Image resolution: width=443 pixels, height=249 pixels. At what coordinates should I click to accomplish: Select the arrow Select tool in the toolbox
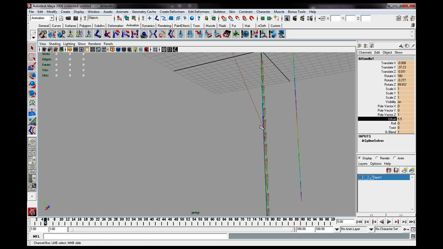tap(32, 48)
